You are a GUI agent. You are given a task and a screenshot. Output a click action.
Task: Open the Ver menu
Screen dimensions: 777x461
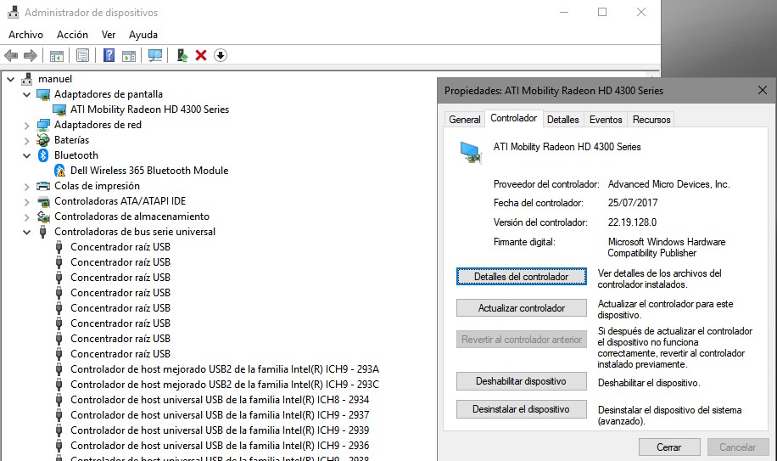(109, 35)
